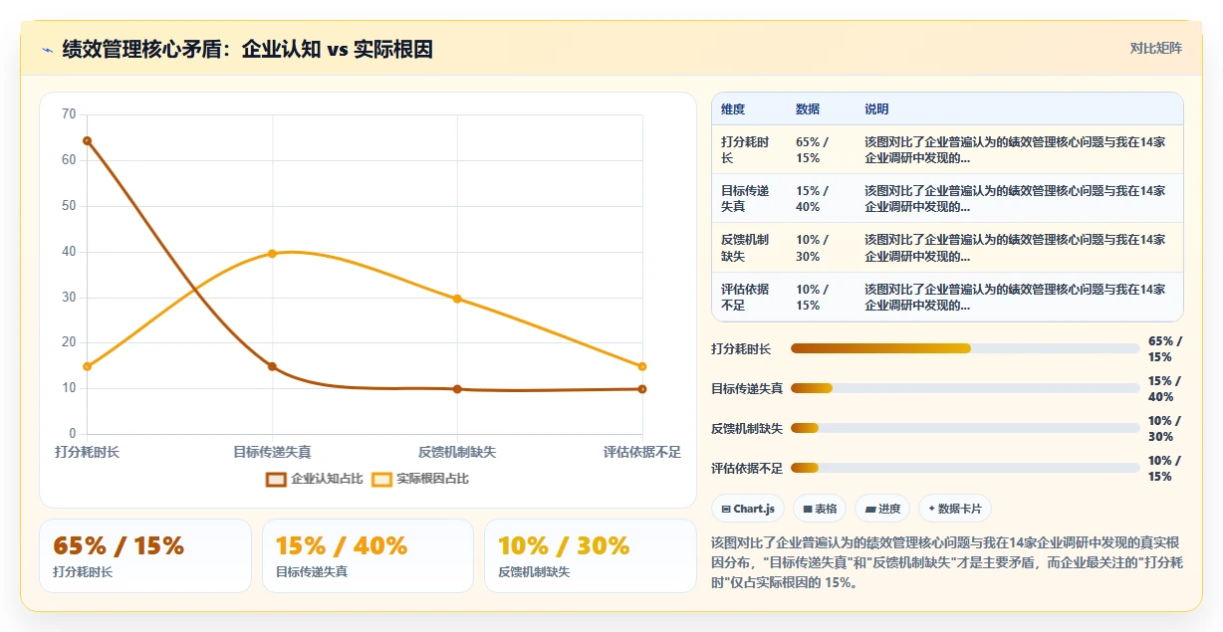Click the 70 tick on the y-axis
This screenshot has width=1223, height=632.
(x=69, y=114)
